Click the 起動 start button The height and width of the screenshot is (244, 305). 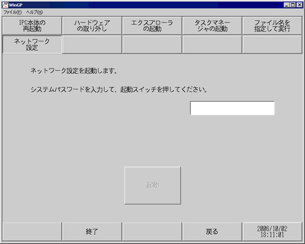(x=152, y=185)
